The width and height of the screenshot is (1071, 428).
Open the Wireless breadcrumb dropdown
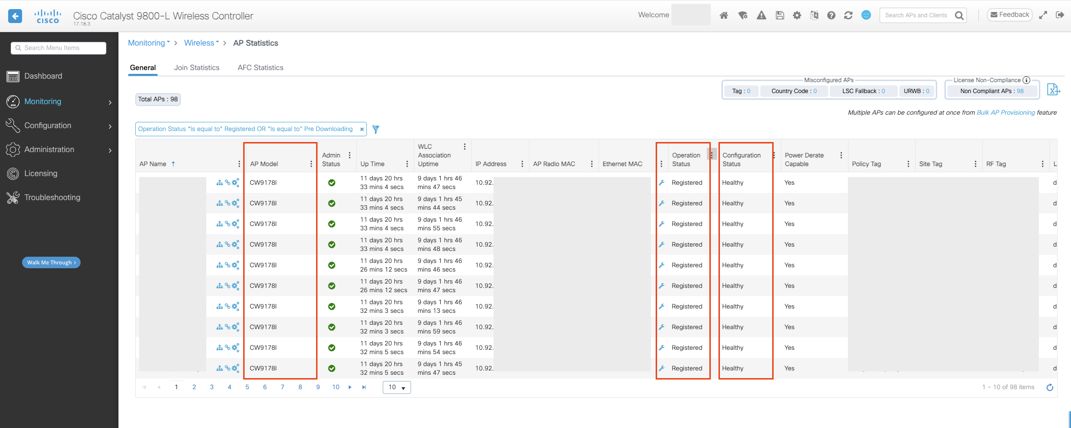coord(201,43)
